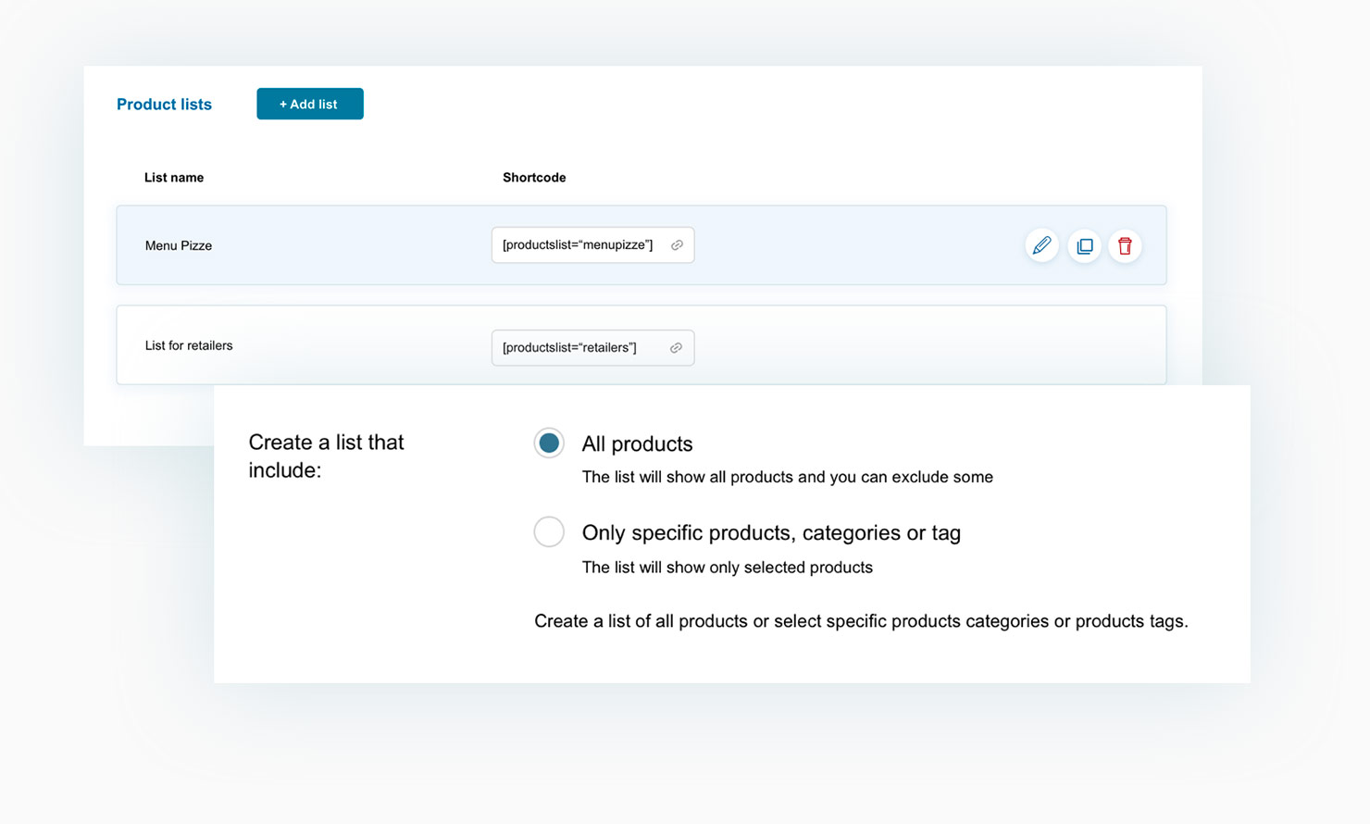Viewport: 1370px width, 824px height.
Task: Click the 'All products' option label
Action: pos(637,444)
